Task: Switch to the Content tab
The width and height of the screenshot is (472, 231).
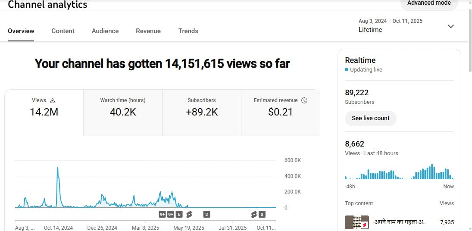Action: click(63, 31)
